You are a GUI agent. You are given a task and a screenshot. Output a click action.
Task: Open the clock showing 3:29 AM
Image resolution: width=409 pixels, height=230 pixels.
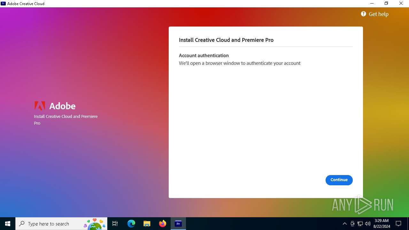(382, 224)
